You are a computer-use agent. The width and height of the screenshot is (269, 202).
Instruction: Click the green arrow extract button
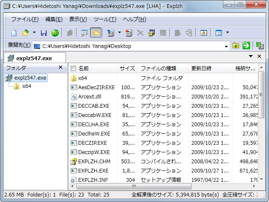pyautogui.click(x=246, y=46)
